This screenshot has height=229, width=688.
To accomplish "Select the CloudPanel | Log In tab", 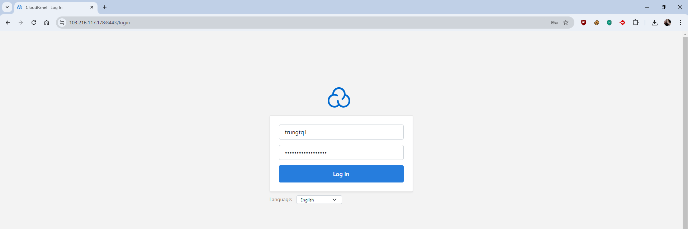I will (56, 8).
